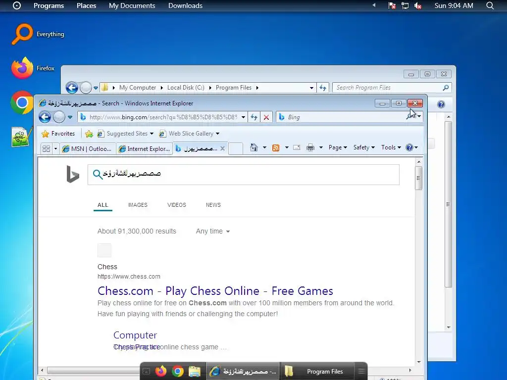Click the muted volume tray icon
Viewport: 507px width, 380px height.
point(418,5)
